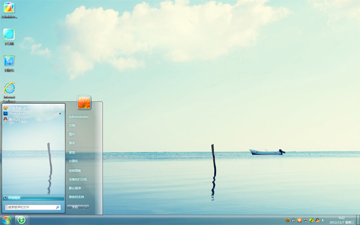Open Devices and Printers (设备和打印机)
This screenshot has width=360, height=225.
point(78,179)
